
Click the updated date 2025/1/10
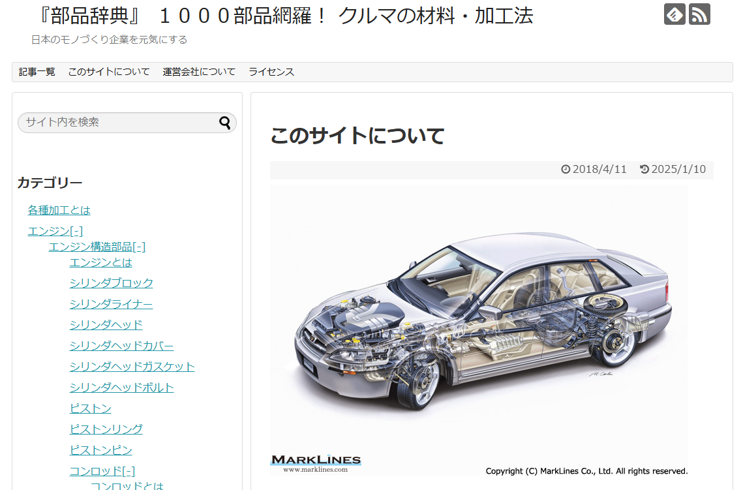pyautogui.click(x=673, y=169)
